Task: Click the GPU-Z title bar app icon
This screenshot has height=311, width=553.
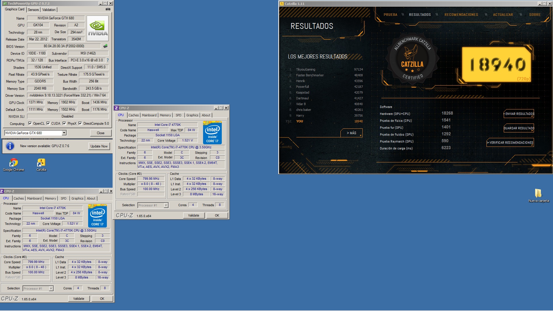Action: 5,3
